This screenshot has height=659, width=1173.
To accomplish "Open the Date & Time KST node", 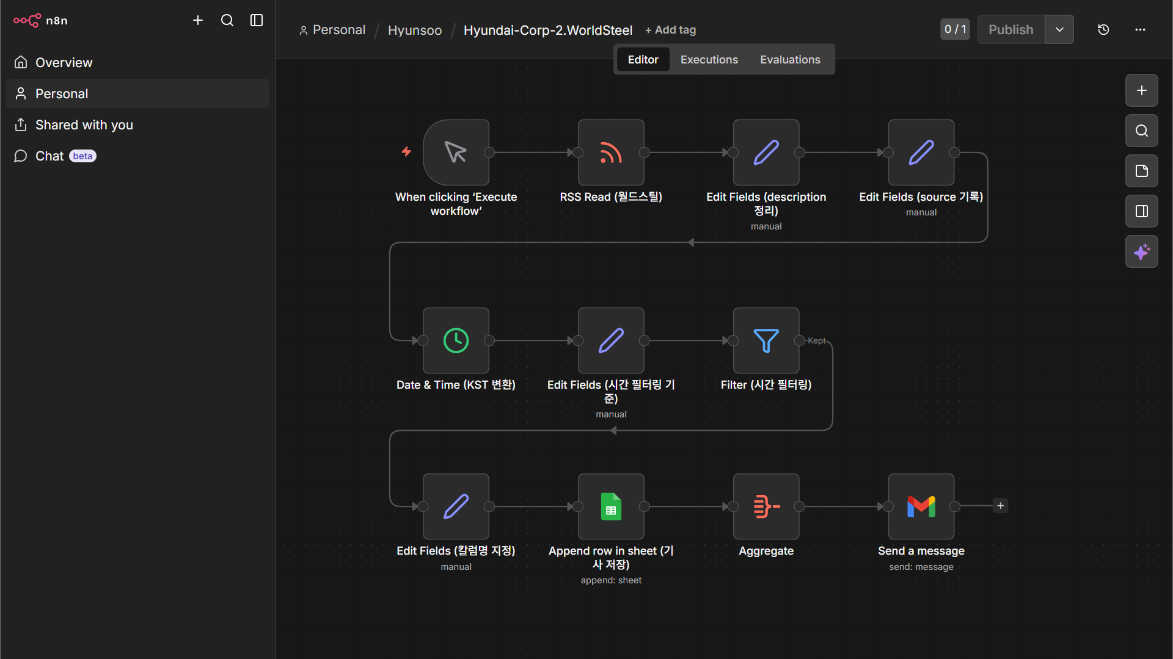I will tap(456, 340).
